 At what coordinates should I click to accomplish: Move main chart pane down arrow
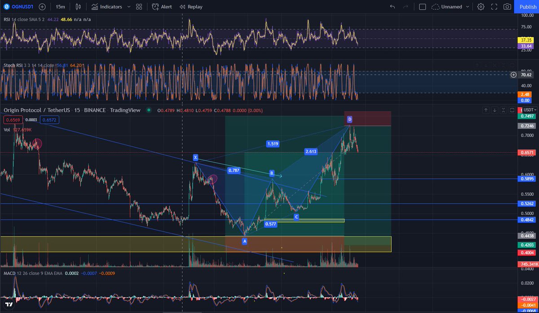pos(495,110)
